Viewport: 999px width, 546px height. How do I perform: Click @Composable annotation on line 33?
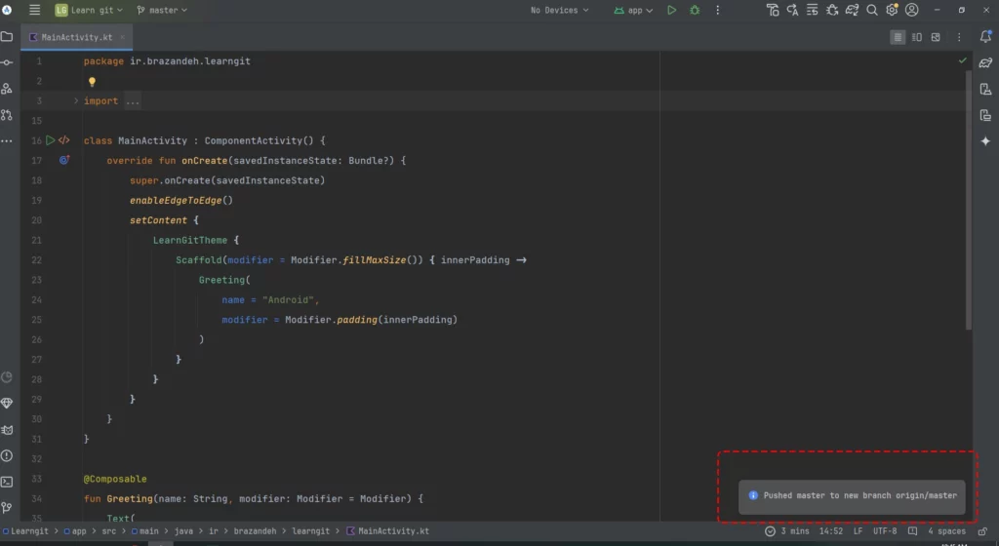click(115, 479)
